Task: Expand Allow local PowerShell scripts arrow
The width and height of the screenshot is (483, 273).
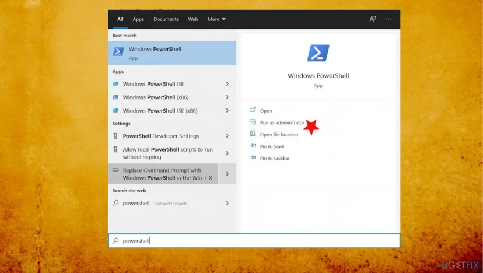Action: 227,153
